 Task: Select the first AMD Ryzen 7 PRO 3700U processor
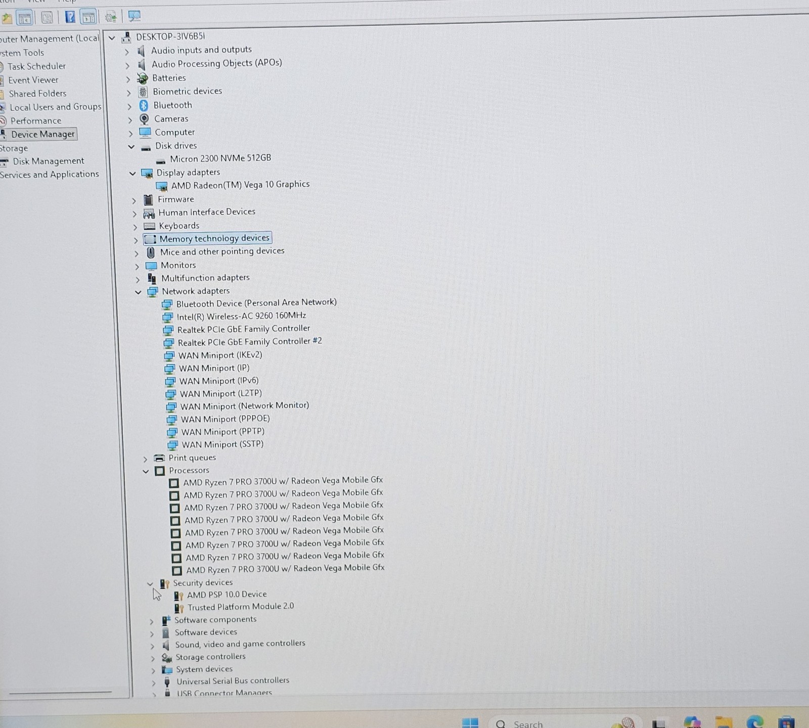[x=283, y=481]
